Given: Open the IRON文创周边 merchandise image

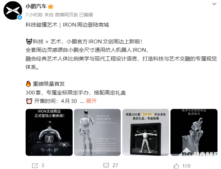Looking at the screenshot, I should click(49, 132).
